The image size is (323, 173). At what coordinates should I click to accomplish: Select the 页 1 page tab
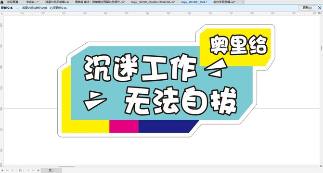[52, 171]
